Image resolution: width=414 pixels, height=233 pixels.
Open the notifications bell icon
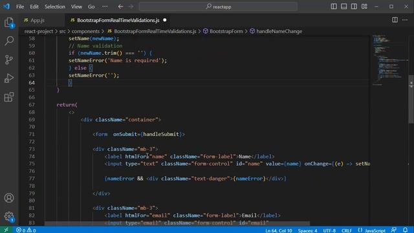pyautogui.click(x=406, y=230)
